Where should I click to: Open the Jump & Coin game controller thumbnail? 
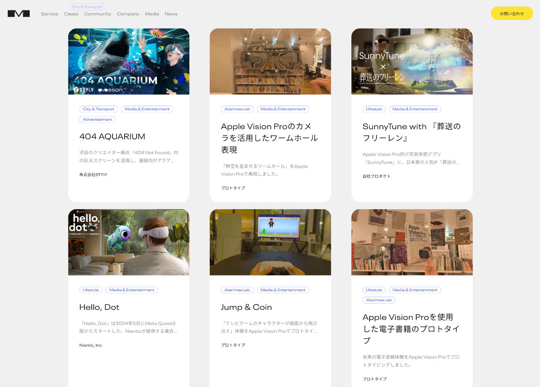[x=270, y=242]
